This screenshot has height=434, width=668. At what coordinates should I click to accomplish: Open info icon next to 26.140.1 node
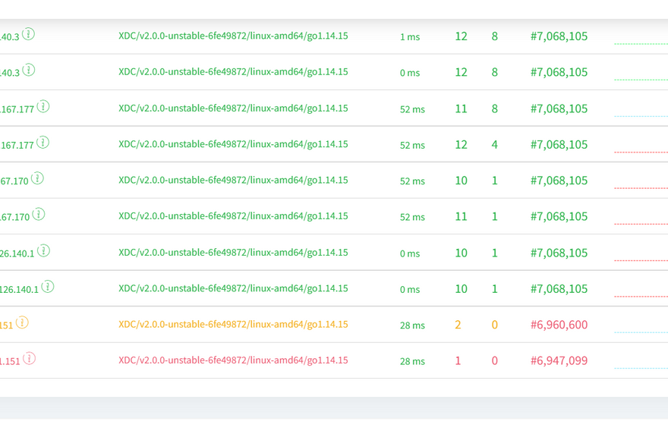pos(43,250)
